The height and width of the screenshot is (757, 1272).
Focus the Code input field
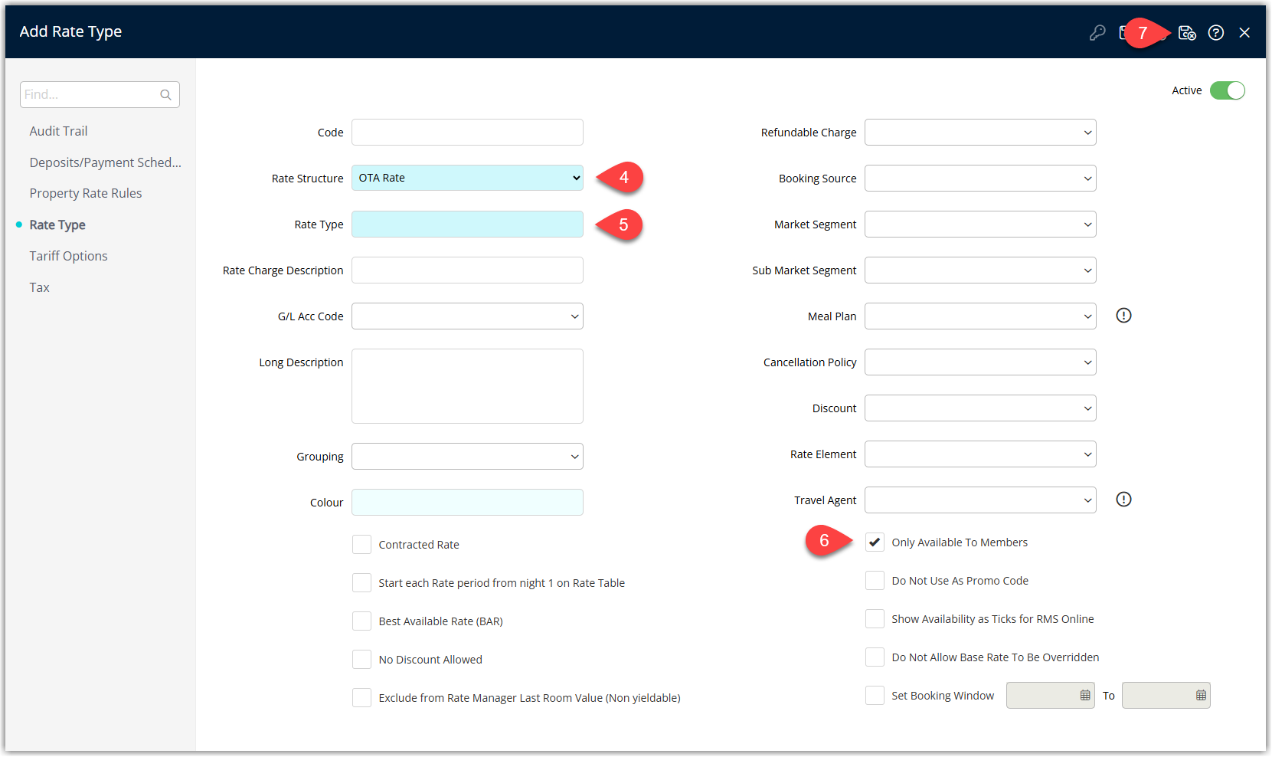467,133
